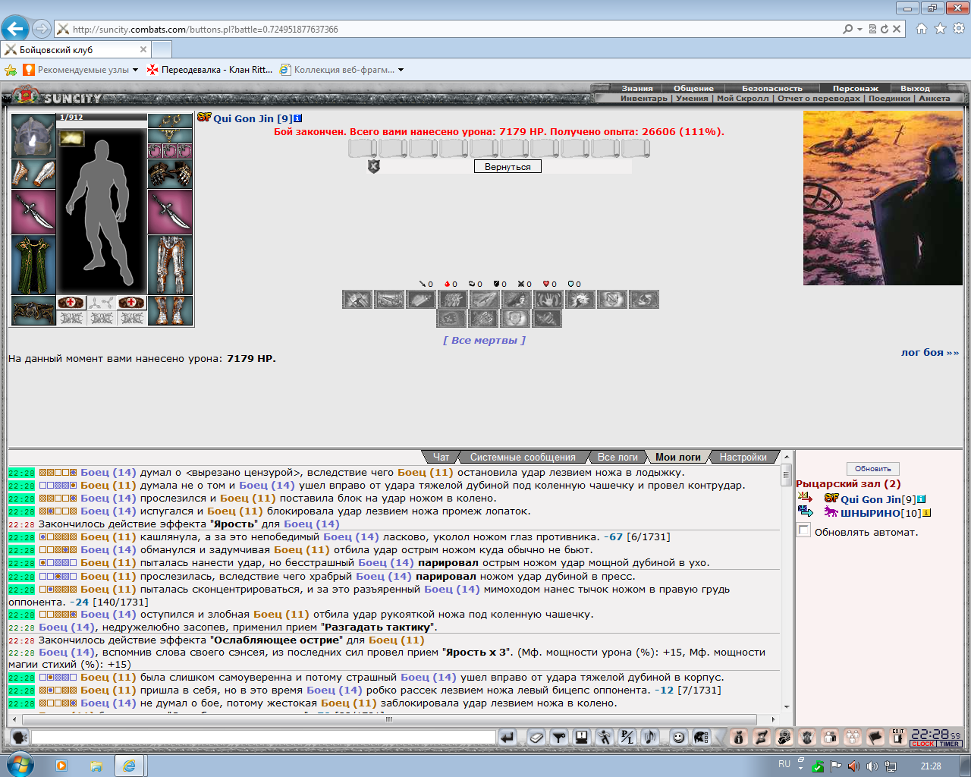This screenshot has width=971, height=777.
Task: Click the Отчет о переводах link
Action: tap(819, 98)
